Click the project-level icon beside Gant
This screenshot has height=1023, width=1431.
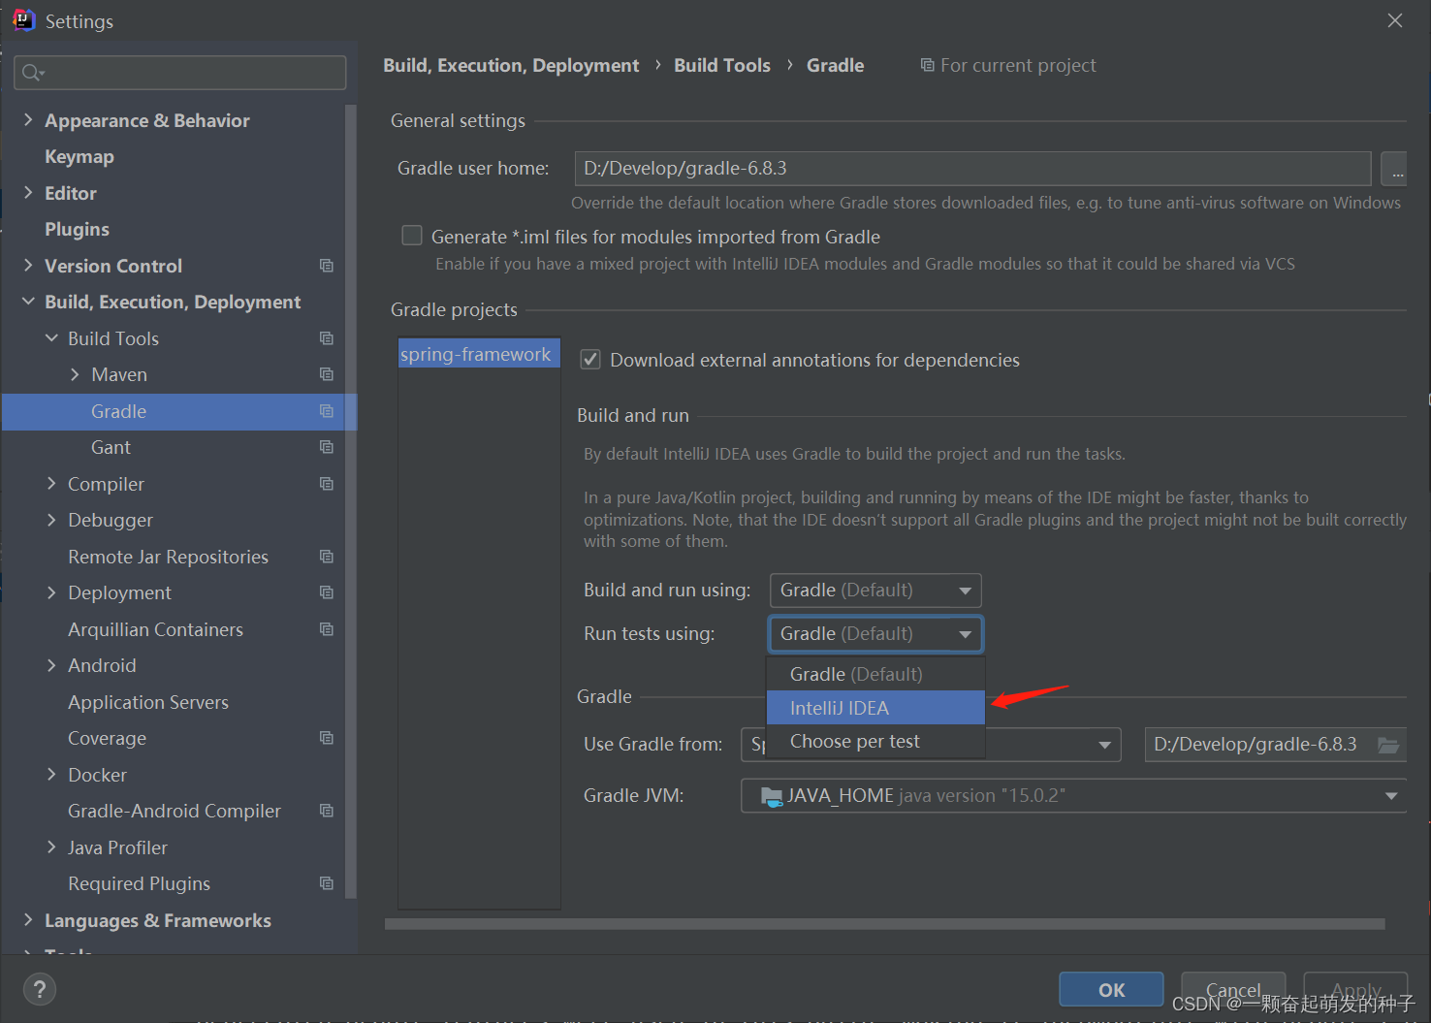point(327,447)
